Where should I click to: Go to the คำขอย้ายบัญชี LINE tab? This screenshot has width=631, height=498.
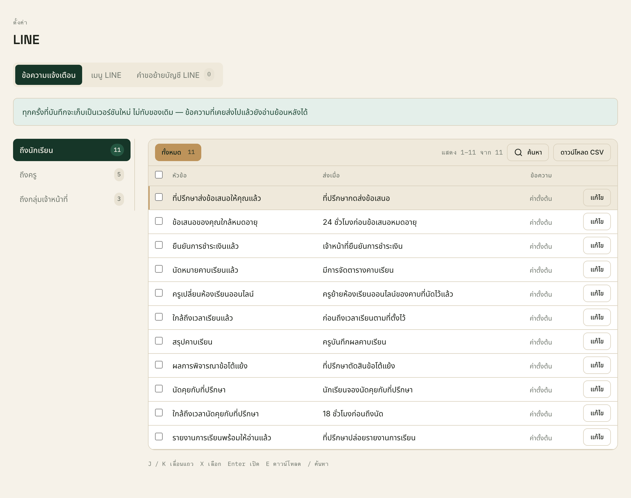point(175,75)
